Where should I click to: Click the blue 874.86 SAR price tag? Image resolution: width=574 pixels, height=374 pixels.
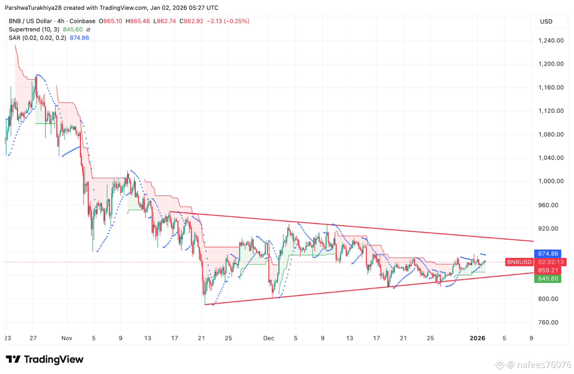547,254
